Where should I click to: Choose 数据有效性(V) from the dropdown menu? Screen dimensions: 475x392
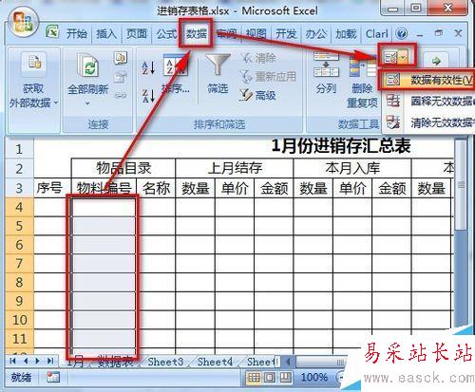pos(427,80)
